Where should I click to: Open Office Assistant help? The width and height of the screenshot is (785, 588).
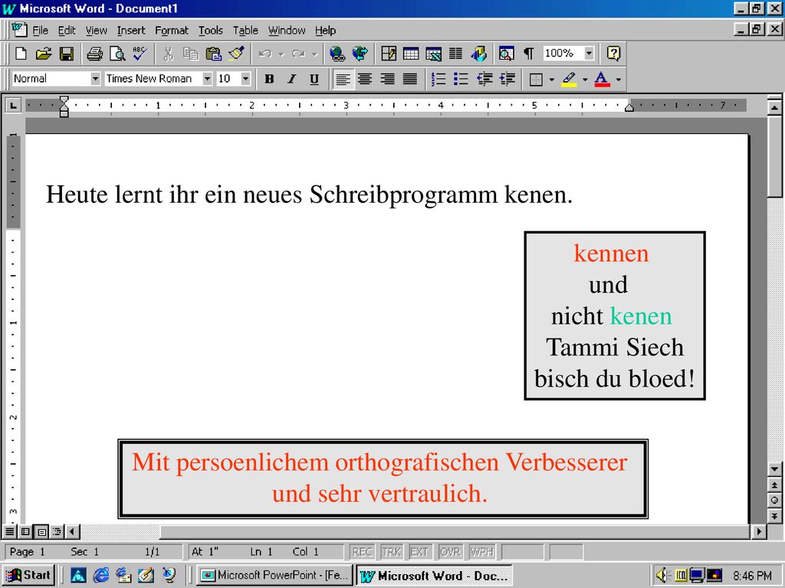(614, 53)
